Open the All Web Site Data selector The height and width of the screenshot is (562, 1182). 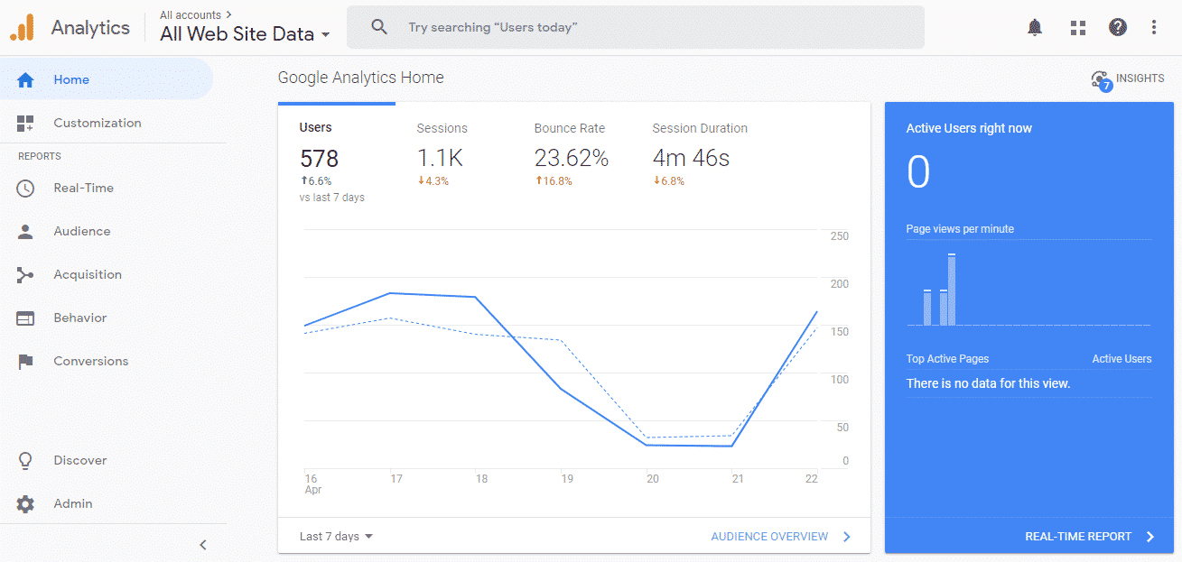245,34
